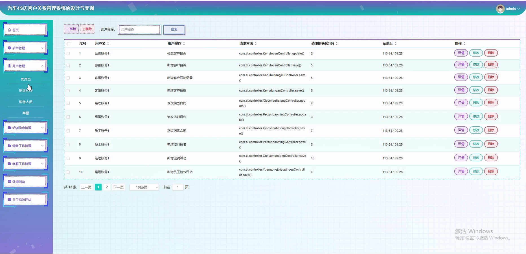Viewport: 526px width, 254px height.
Task: Click 修改 for row 2 新增客户投诉
Action: 476,64
